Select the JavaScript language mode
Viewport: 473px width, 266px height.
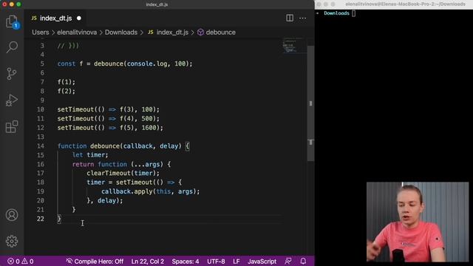(262, 261)
